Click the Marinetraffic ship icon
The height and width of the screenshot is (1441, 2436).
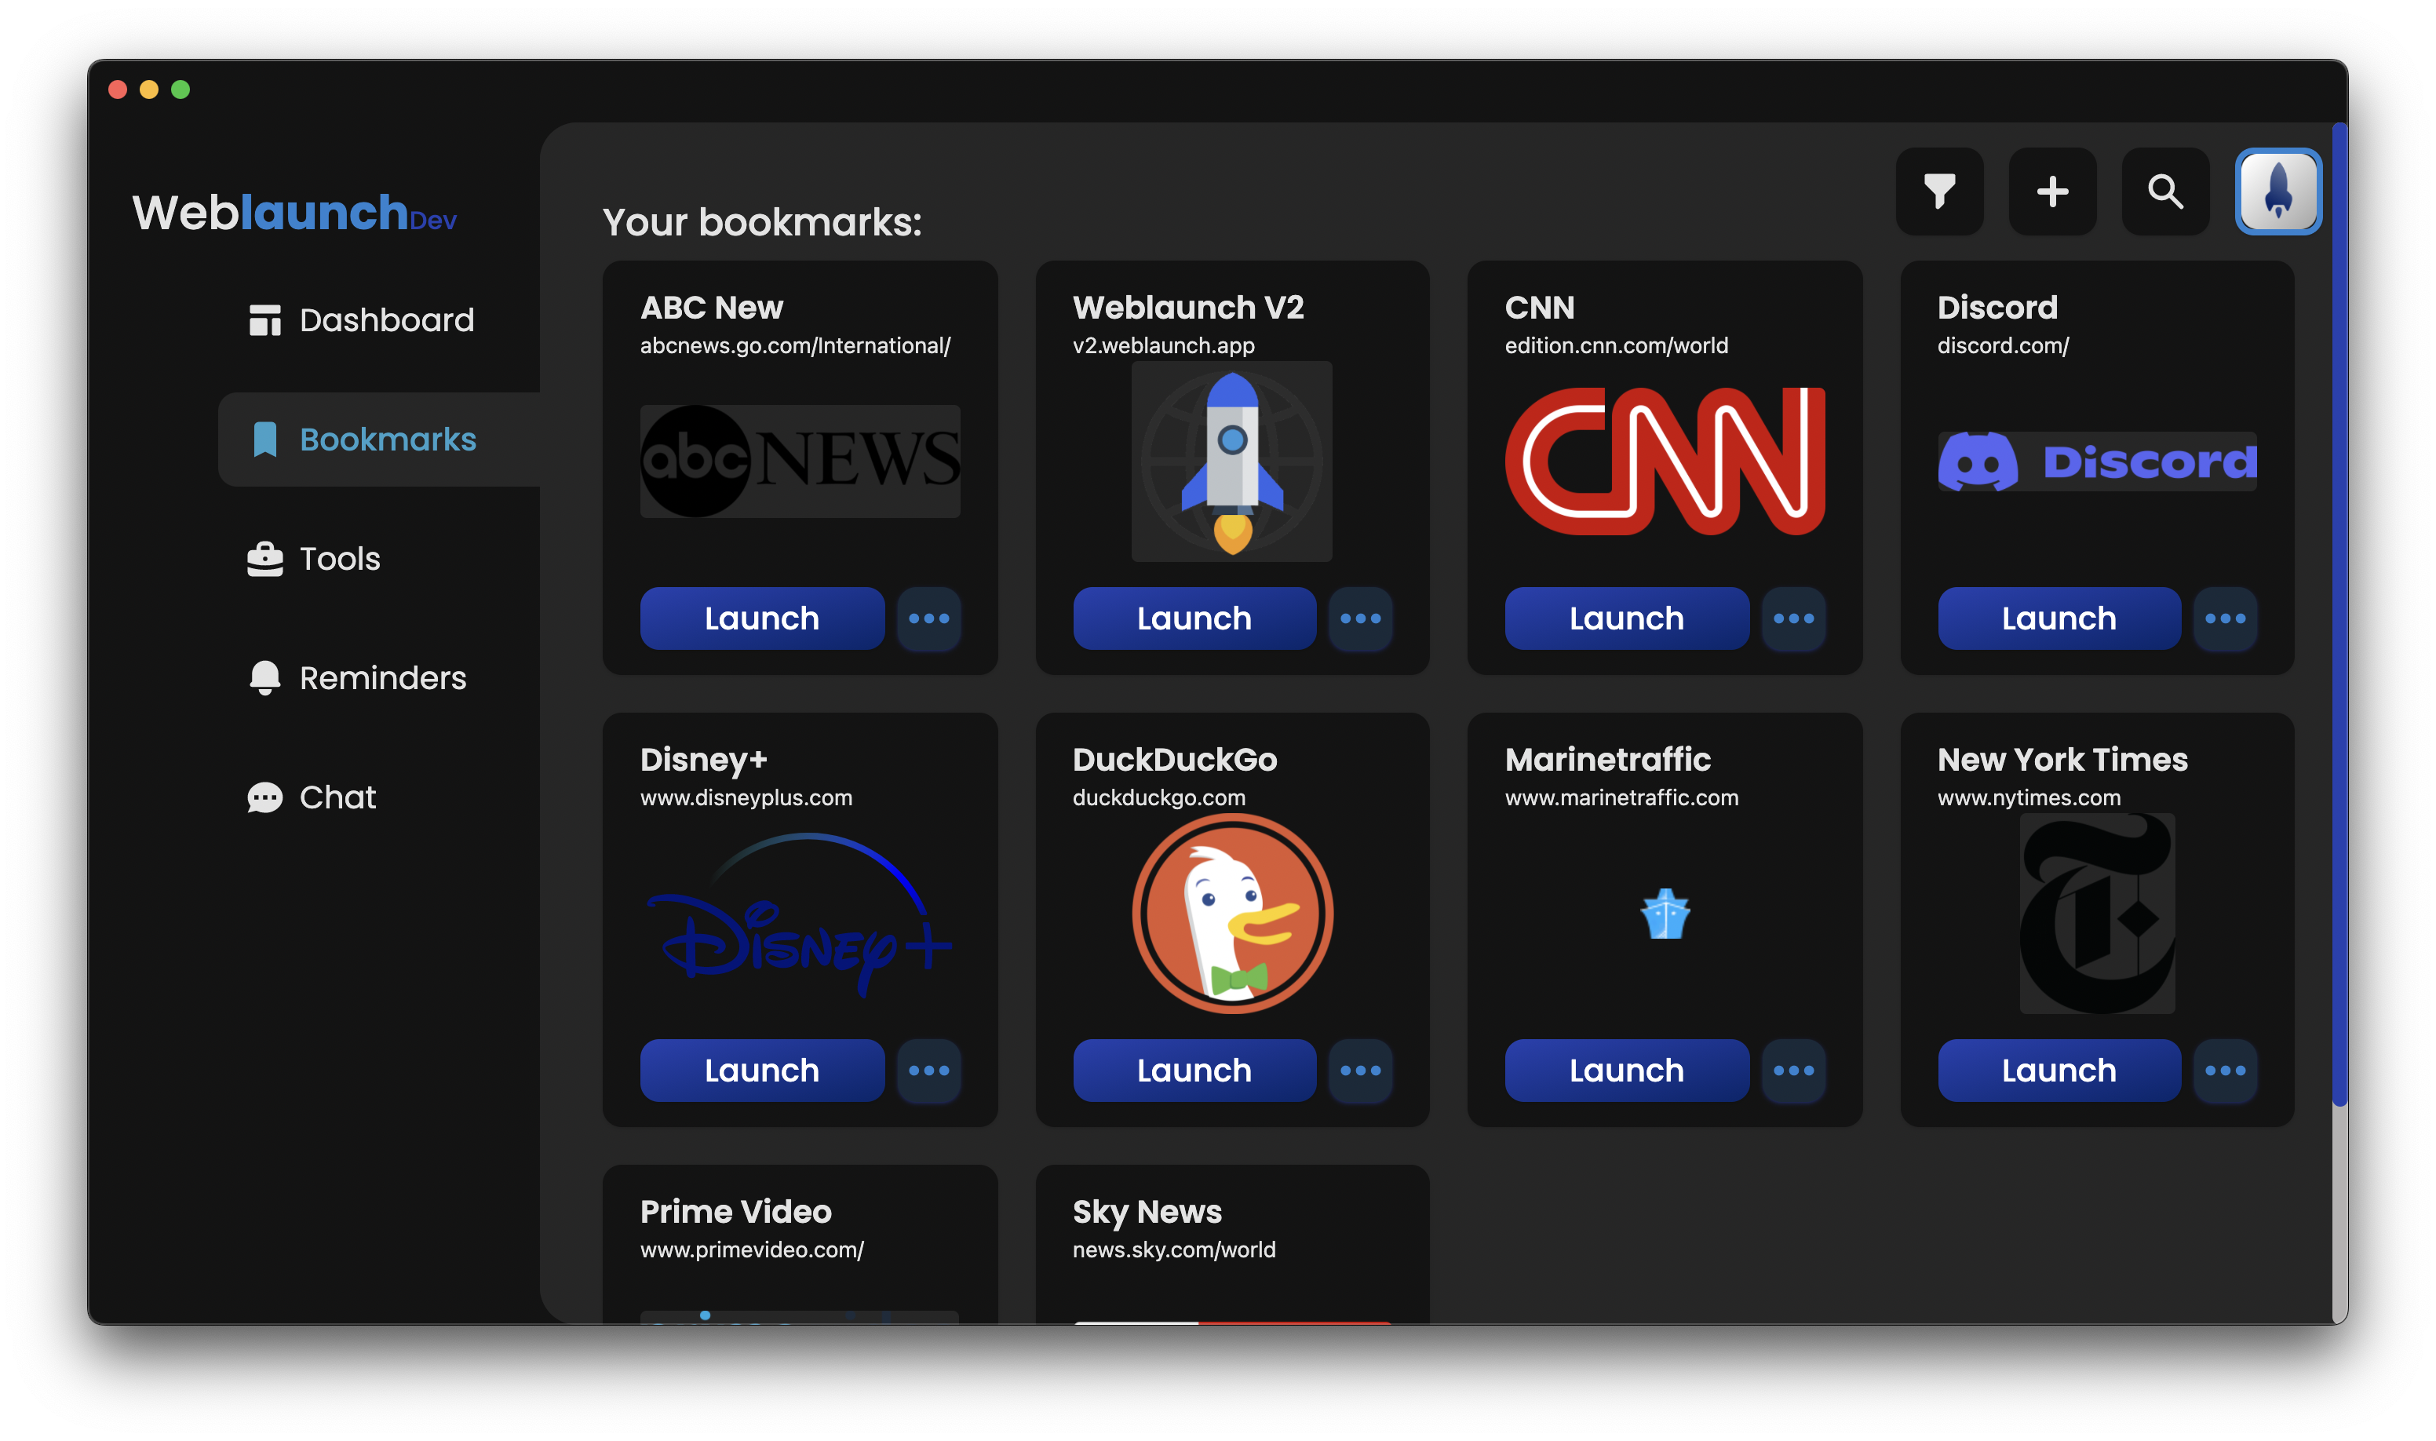click(x=1665, y=914)
